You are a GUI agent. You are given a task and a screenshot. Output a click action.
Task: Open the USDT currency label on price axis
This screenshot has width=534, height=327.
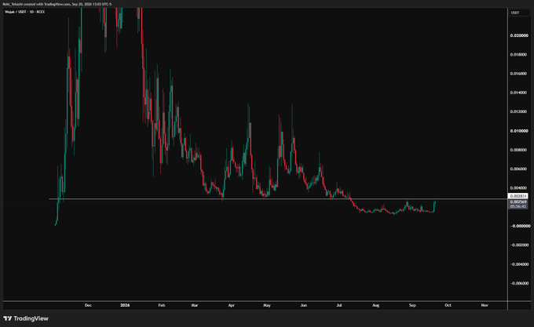pyautogui.click(x=519, y=13)
